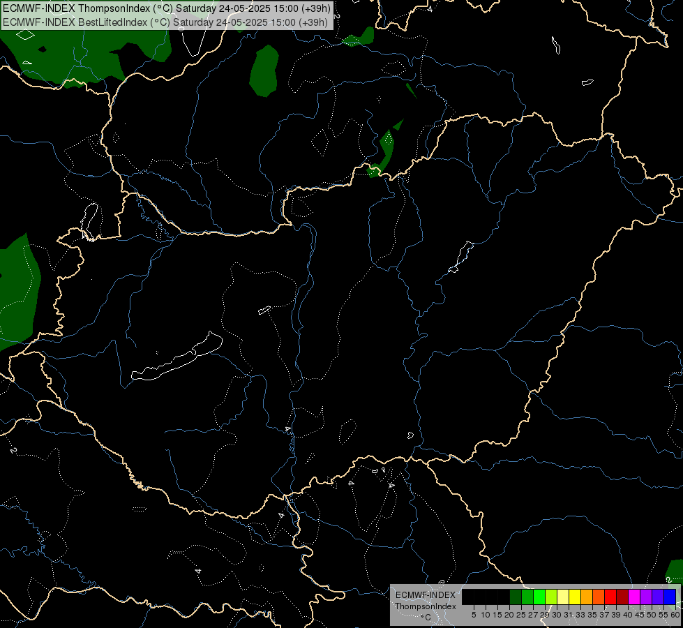This screenshot has width=683, height=628.
Task: Select the yellow 31–33 legend swatch
Action: (575, 597)
